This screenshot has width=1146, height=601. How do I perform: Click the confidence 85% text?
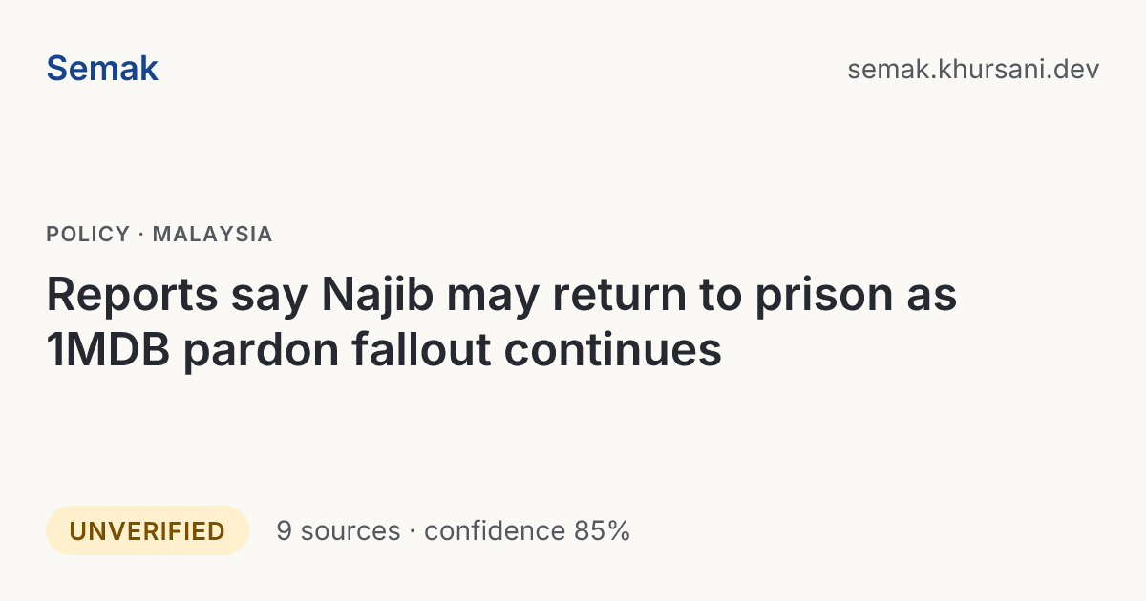pos(527,530)
